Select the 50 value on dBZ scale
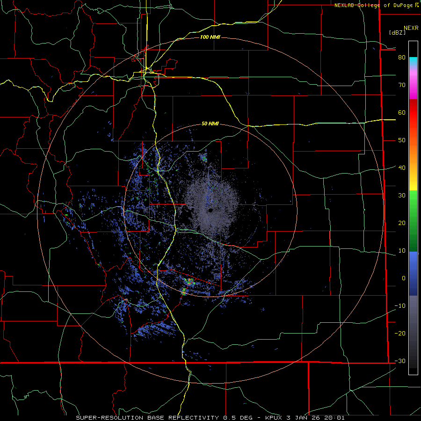Viewport: 421px width, 421px height. pyautogui.click(x=402, y=140)
